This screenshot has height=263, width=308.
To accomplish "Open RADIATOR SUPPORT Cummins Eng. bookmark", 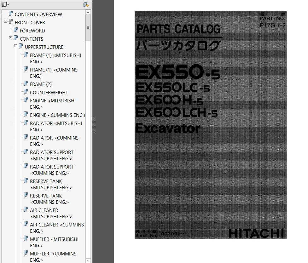I will (x=51, y=170).
